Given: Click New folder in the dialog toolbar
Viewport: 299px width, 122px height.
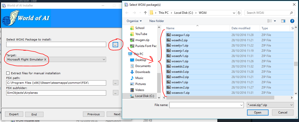Looking at the screenshot, I should 157,21.
